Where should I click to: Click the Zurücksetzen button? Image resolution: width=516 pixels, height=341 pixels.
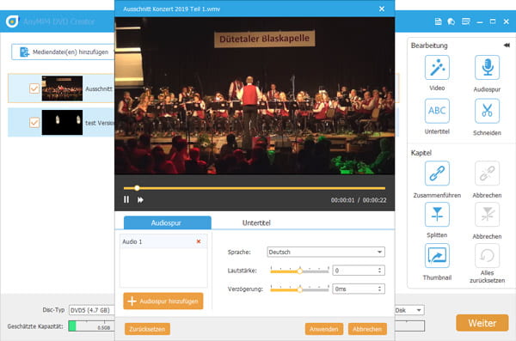(x=147, y=329)
